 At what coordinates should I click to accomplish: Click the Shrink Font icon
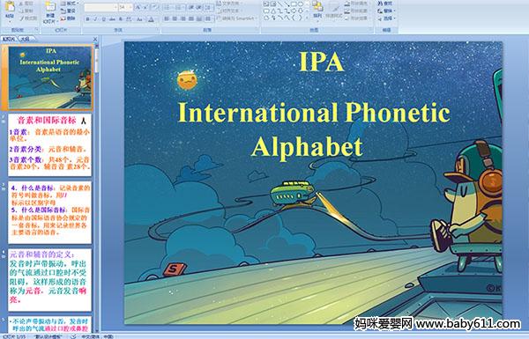pyautogui.click(x=145, y=7)
